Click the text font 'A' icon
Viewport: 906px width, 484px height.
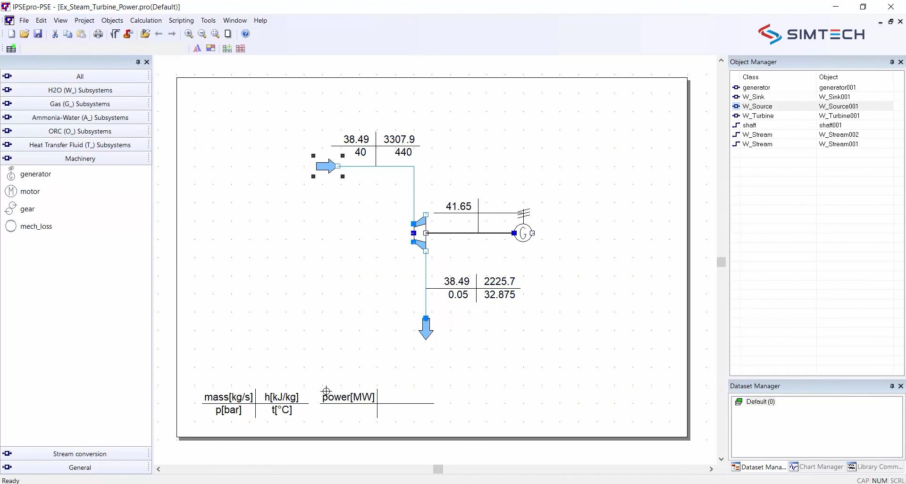[x=197, y=49]
